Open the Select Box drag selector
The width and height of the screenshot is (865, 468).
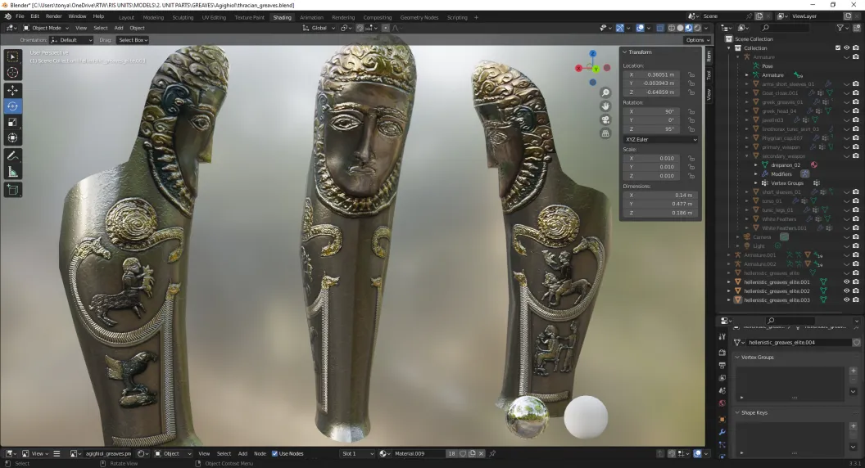tap(133, 40)
